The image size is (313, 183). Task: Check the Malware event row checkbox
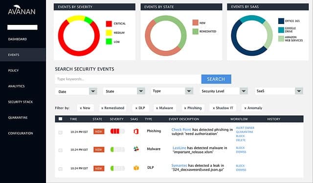click(60, 150)
